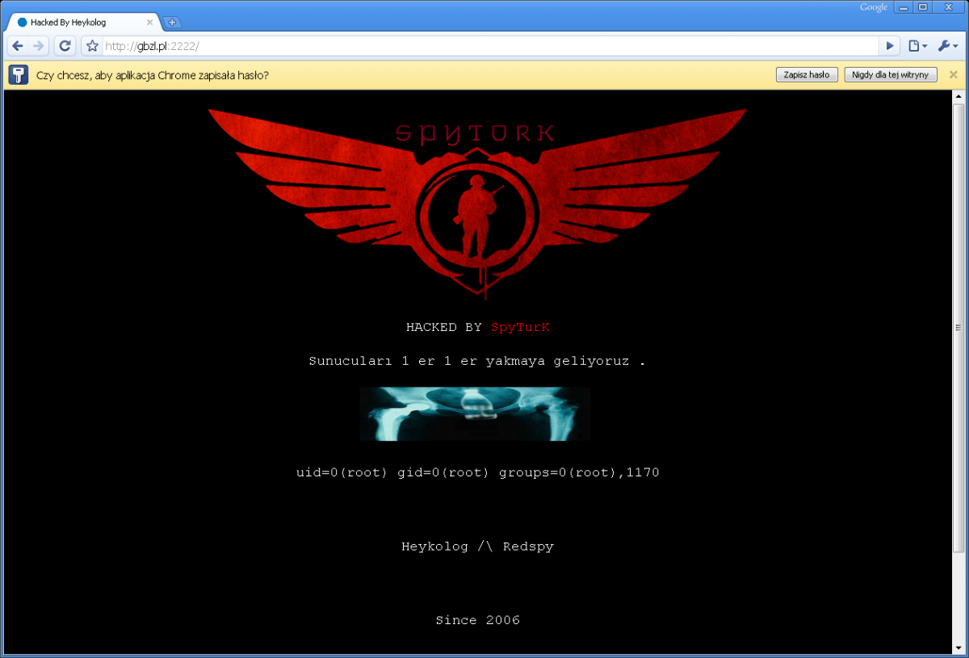969x658 pixels.
Task: Click the scrollbar up arrow
Action: tap(959, 97)
